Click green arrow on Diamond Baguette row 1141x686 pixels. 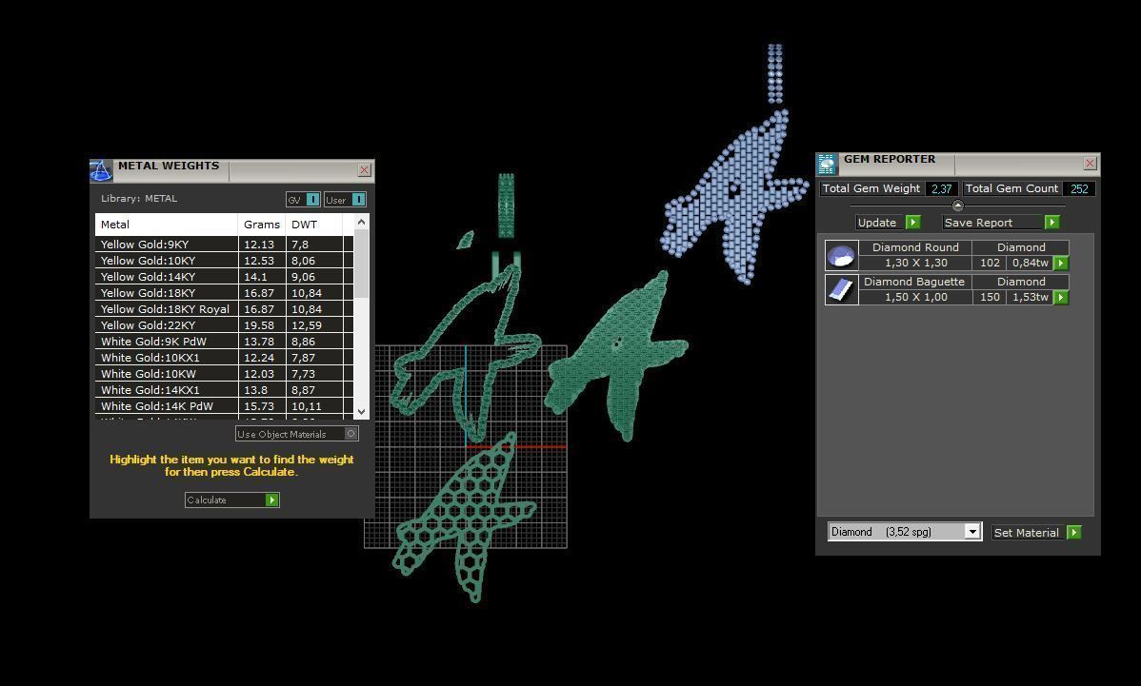pos(1061,297)
